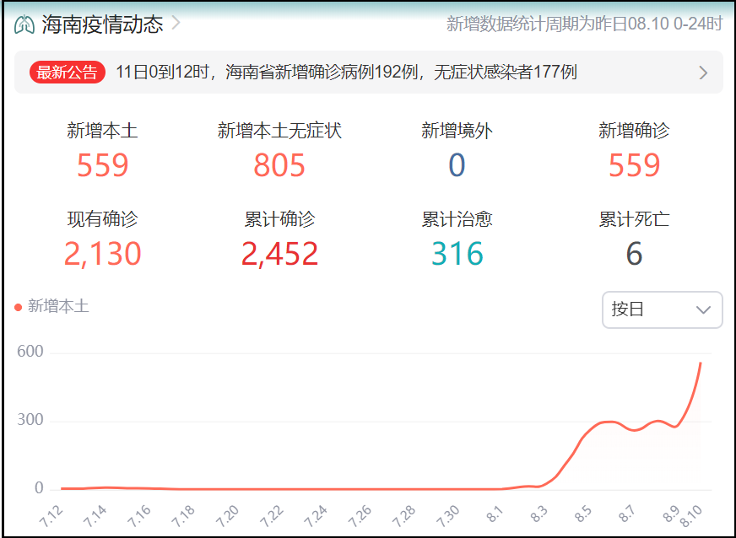Open the 海南疫情动态 title link
The height and width of the screenshot is (538, 736).
pos(102,24)
